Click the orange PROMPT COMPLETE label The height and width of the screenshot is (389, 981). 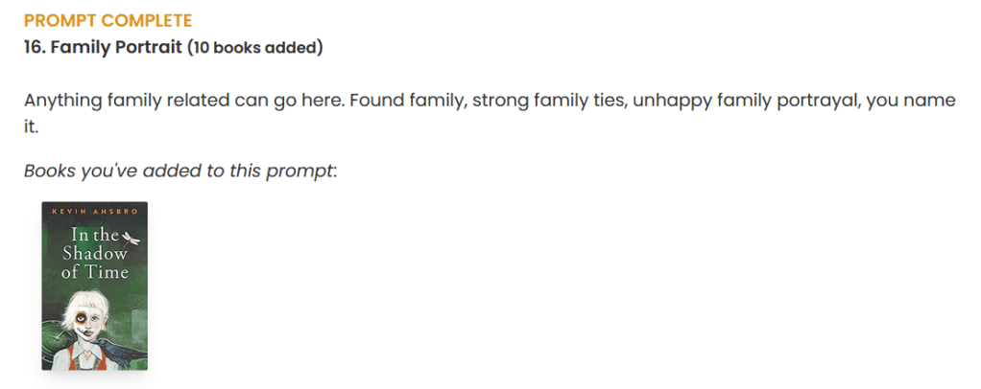point(108,20)
